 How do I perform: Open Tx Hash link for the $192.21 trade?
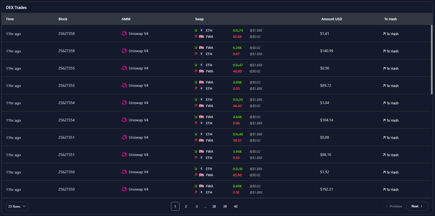[391, 190]
